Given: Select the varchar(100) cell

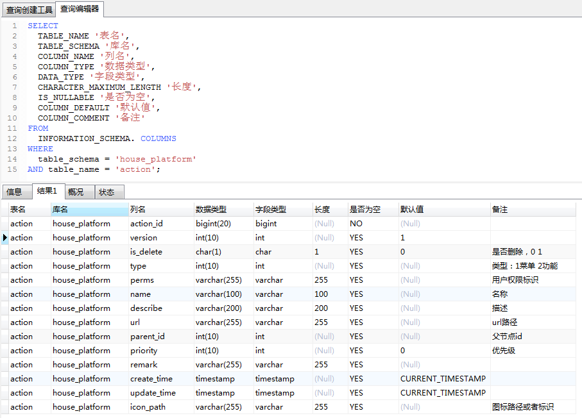Looking at the screenshot, I should [224, 294].
